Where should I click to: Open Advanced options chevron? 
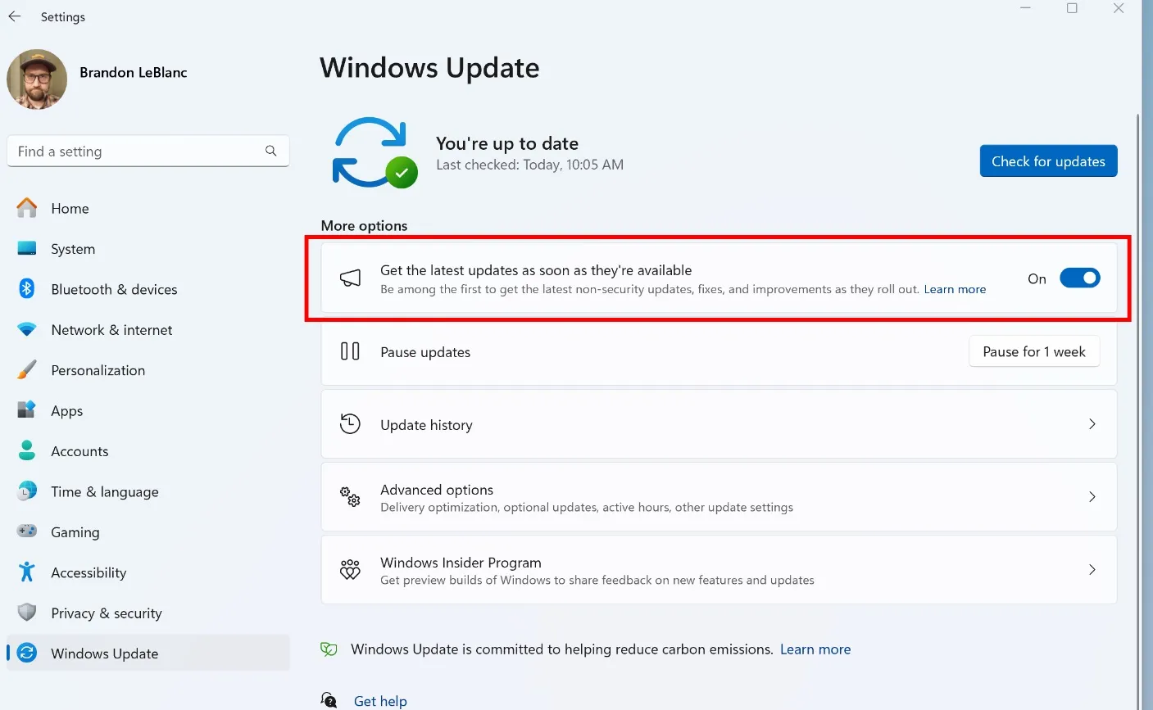1092,497
